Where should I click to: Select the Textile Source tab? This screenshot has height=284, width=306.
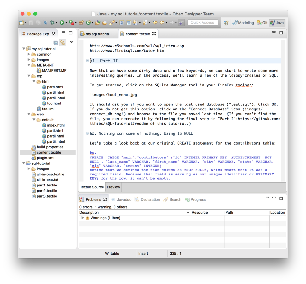pos(92,187)
